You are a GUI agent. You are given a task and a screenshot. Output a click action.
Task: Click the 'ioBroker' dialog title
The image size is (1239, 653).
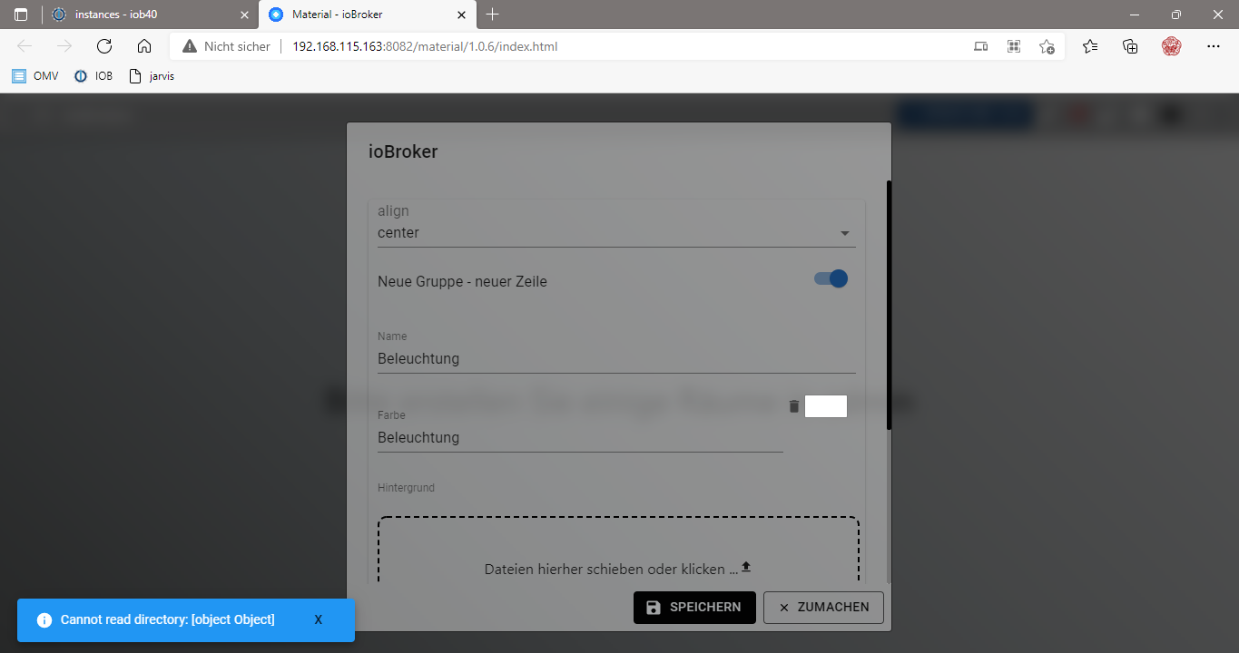(403, 152)
